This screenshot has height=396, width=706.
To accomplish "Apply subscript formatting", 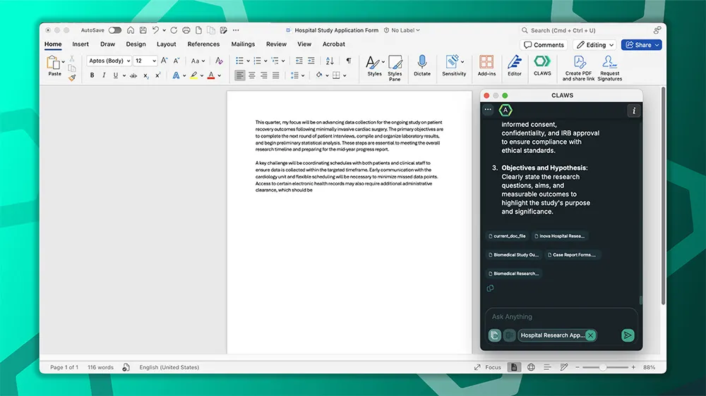I will pos(145,75).
